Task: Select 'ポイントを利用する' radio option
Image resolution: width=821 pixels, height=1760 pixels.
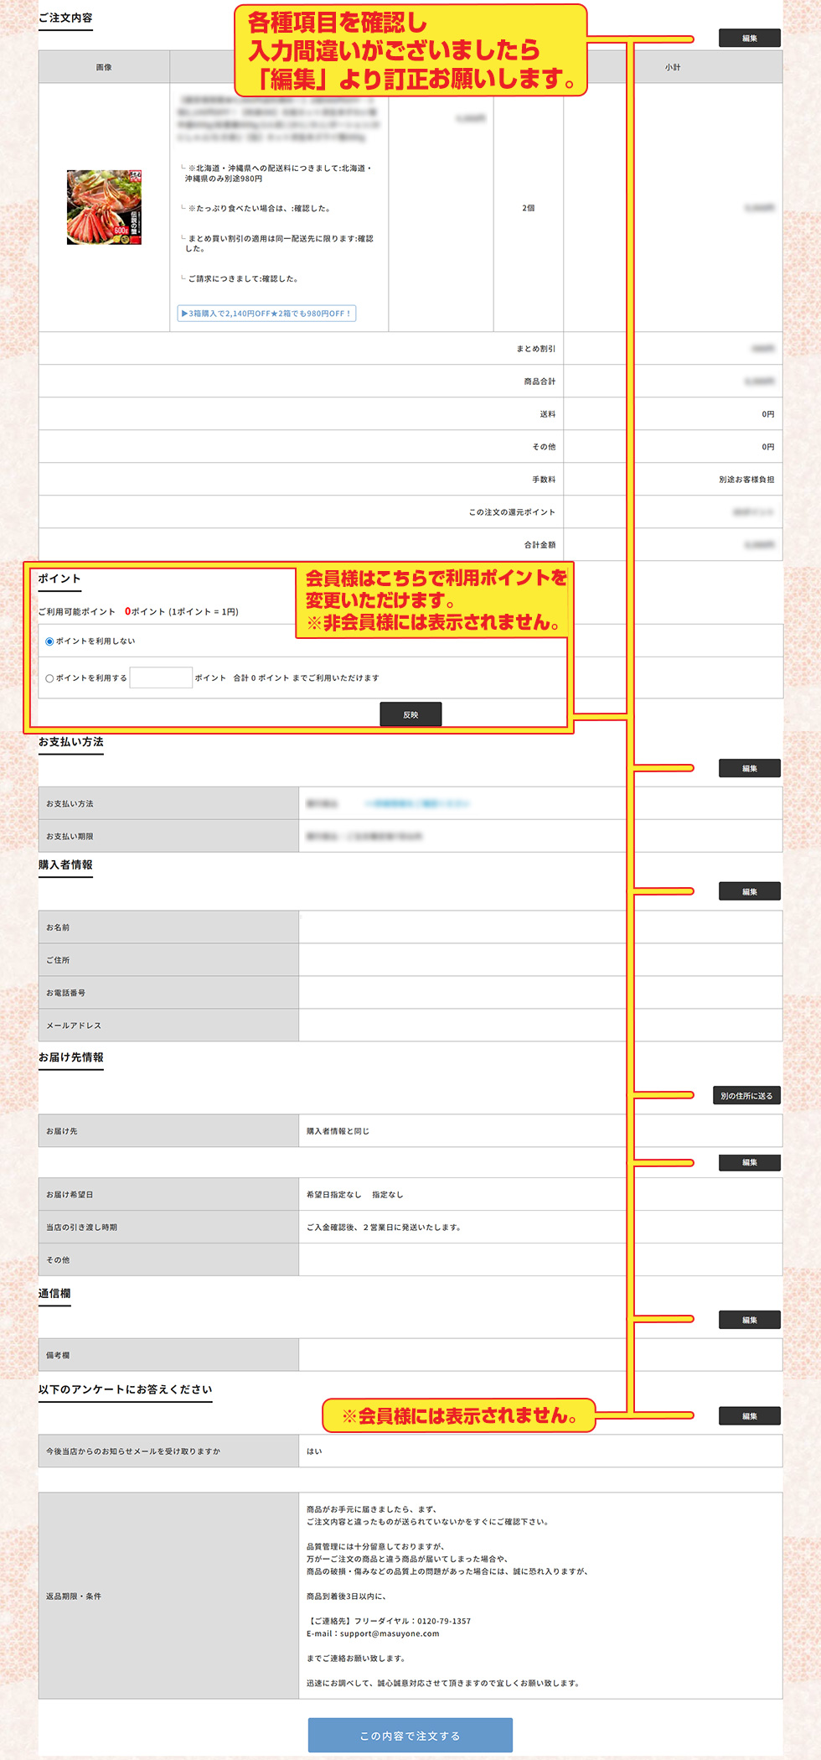Action: click(49, 678)
